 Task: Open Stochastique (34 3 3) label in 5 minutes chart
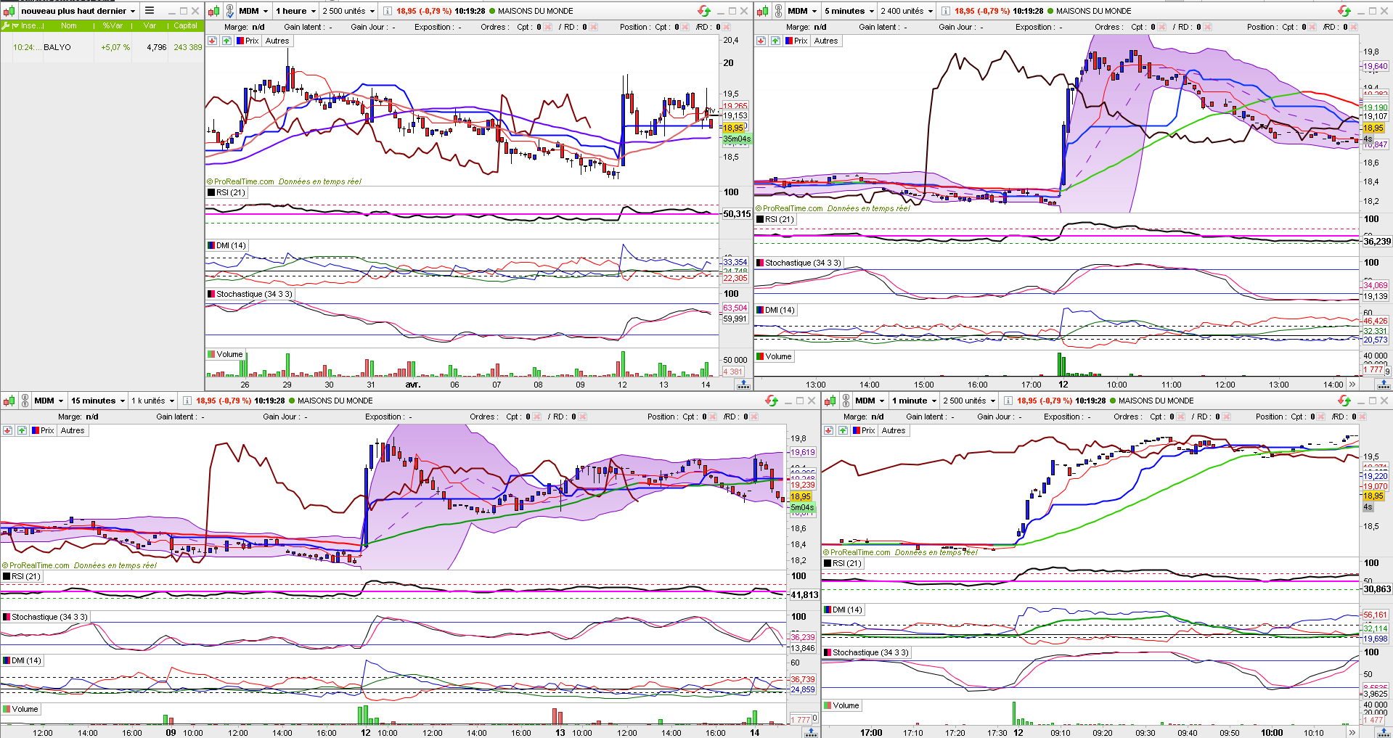[799, 263]
